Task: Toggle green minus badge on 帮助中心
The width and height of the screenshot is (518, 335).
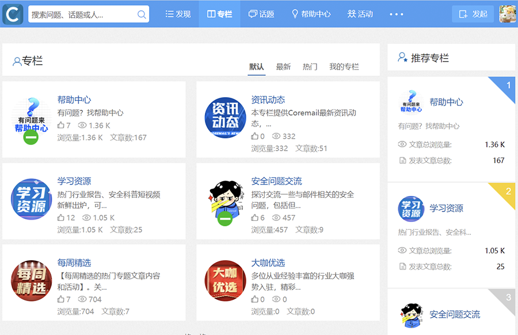Action: click(x=31, y=137)
